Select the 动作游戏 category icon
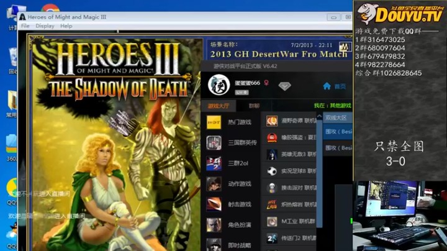 pyautogui.click(x=214, y=184)
